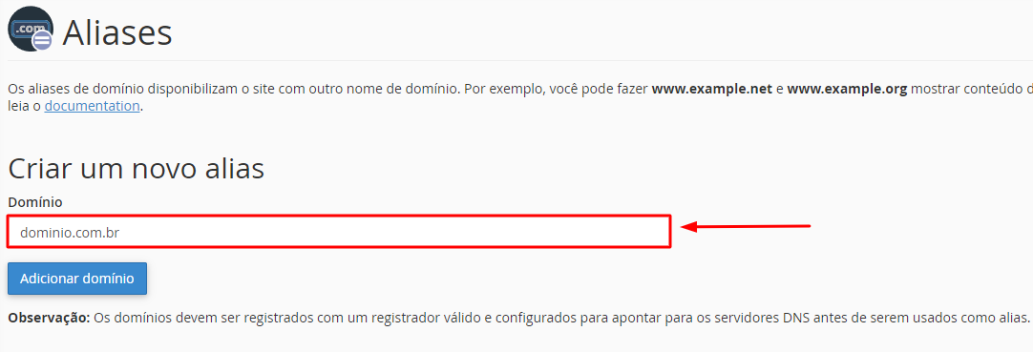Screen dimensions: 1033x352
Task: Click the Aliases .com globe icon
Action: tap(31, 29)
